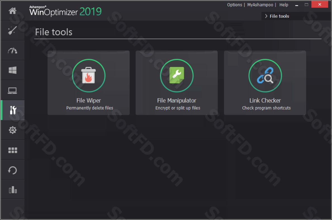
Task: Open the broom cleaning section
Action: pos(13,31)
